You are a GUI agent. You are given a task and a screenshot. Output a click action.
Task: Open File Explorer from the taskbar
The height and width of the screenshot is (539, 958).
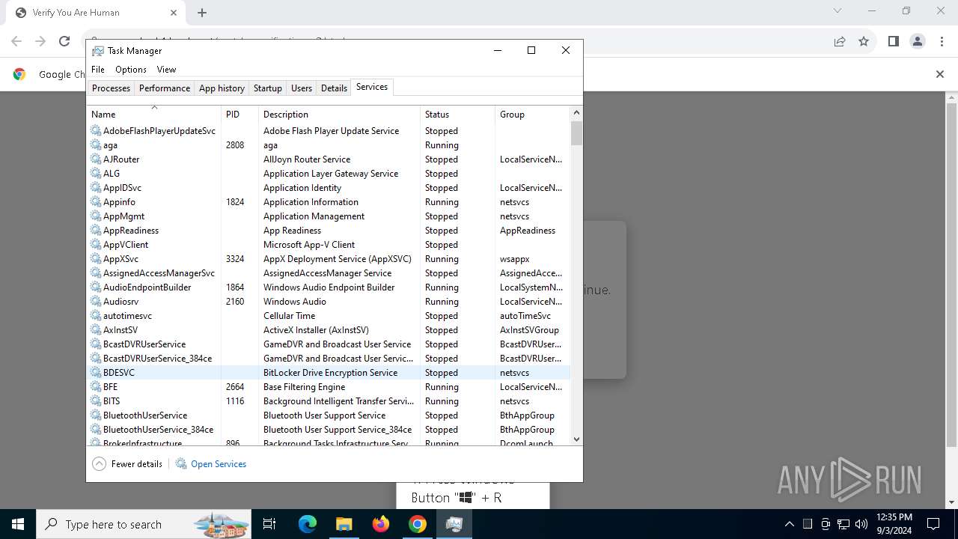[344, 524]
